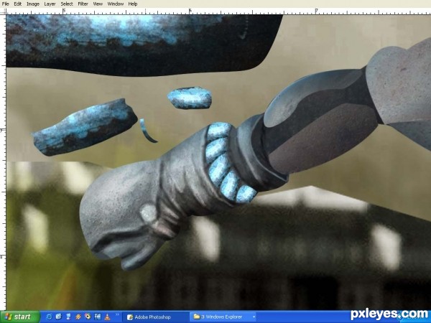Open the Filter menu
The image size is (431, 323).
click(x=83, y=4)
